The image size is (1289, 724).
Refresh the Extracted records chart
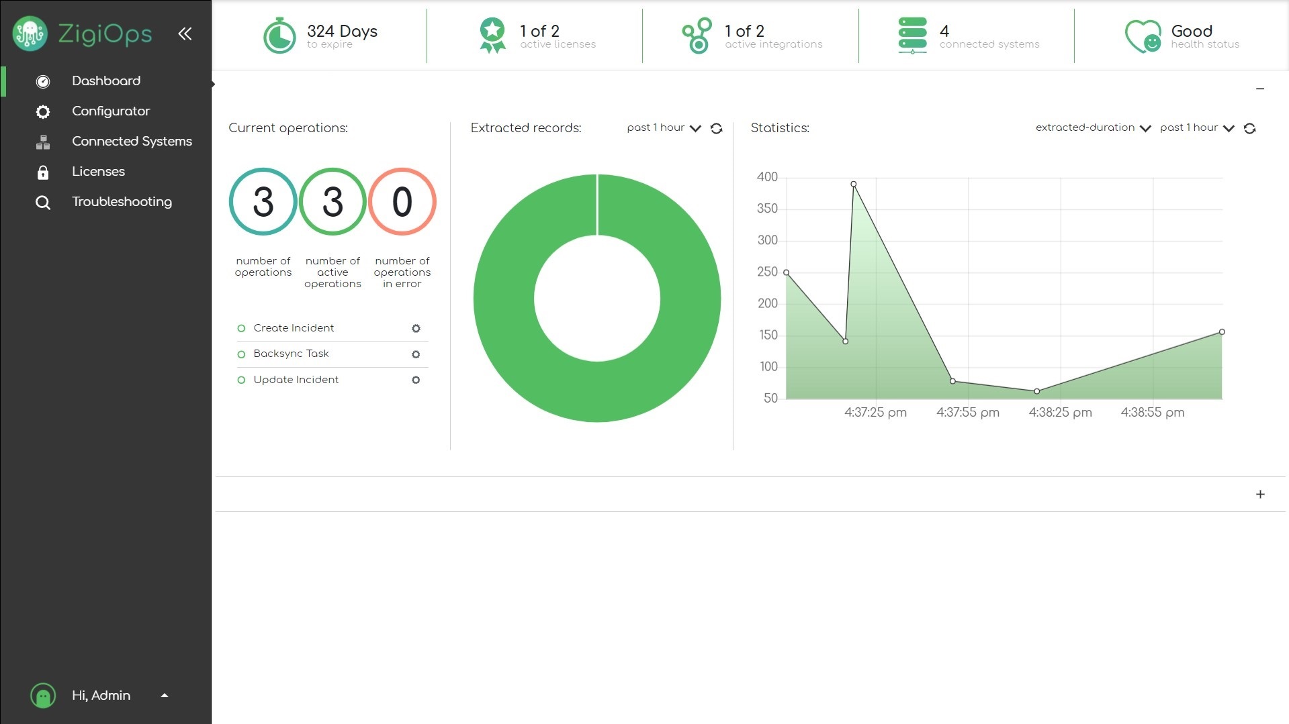pyautogui.click(x=716, y=128)
